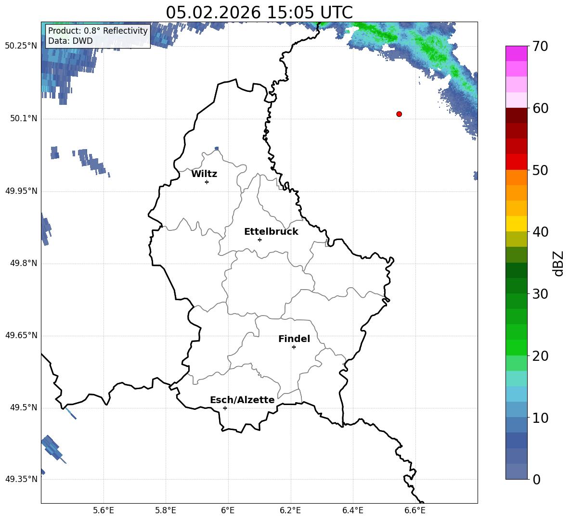Click the Esch/Alzette station cross marker
This screenshot has width=570, height=520.
click(225, 408)
